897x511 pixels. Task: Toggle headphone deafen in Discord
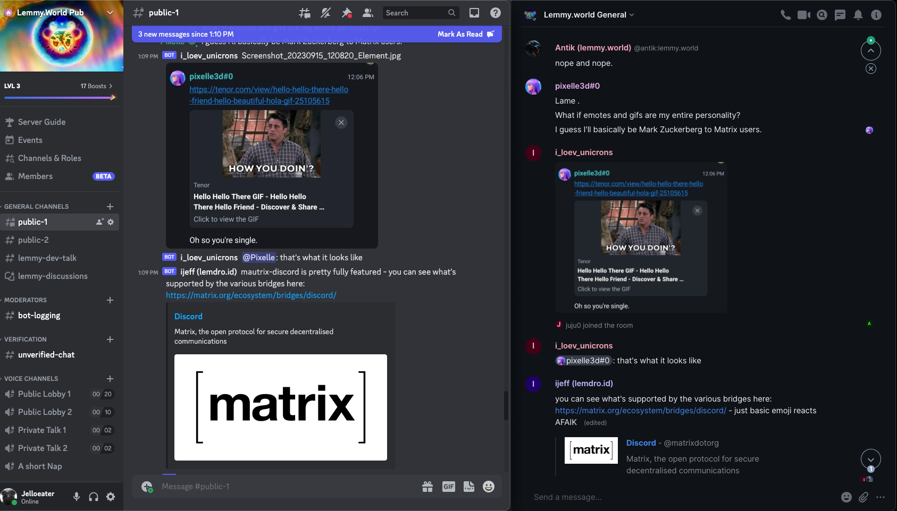pos(94,497)
